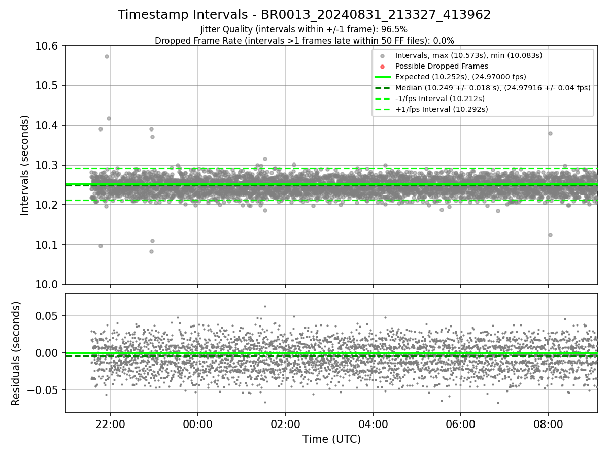Click the '10.4' y-axis tick label
The height and width of the screenshot is (457, 609).
(48, 125)
